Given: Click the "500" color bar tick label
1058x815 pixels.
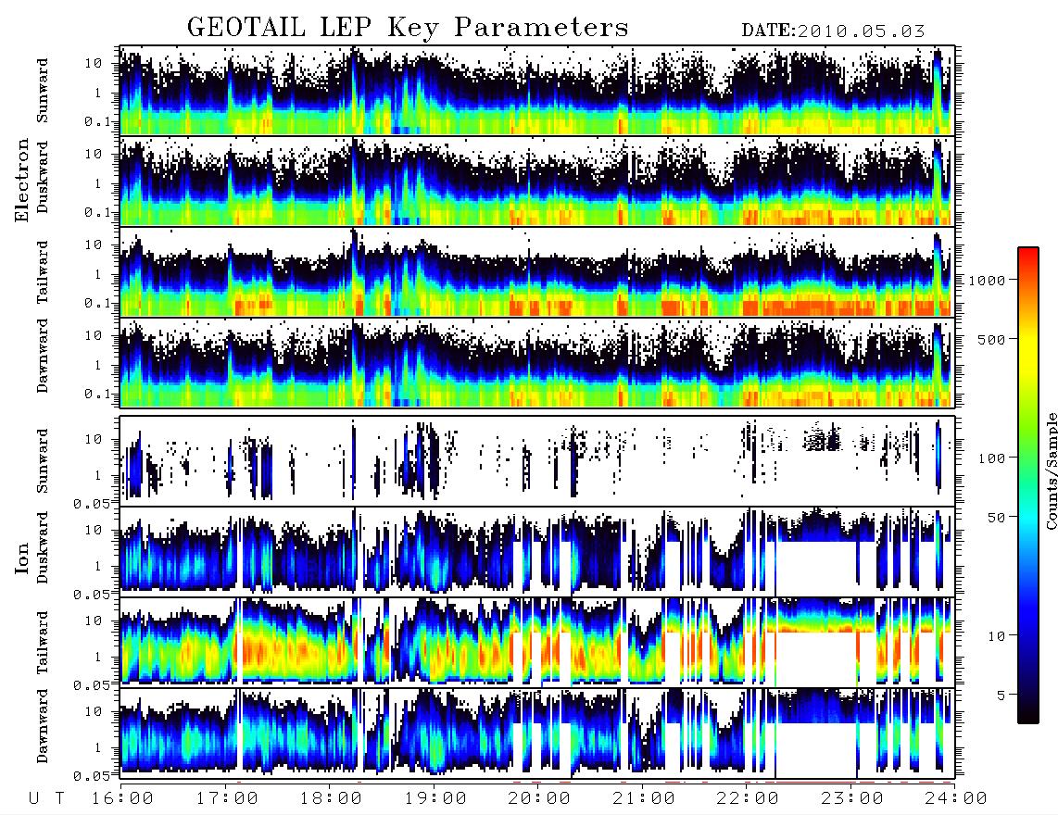Looking at the screenshot, I should click(992, 339).
